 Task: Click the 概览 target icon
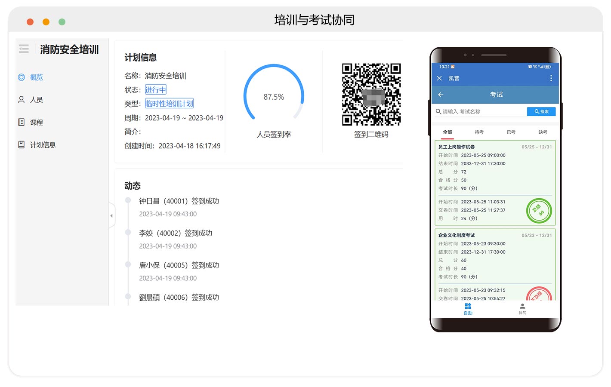point(22,77)
